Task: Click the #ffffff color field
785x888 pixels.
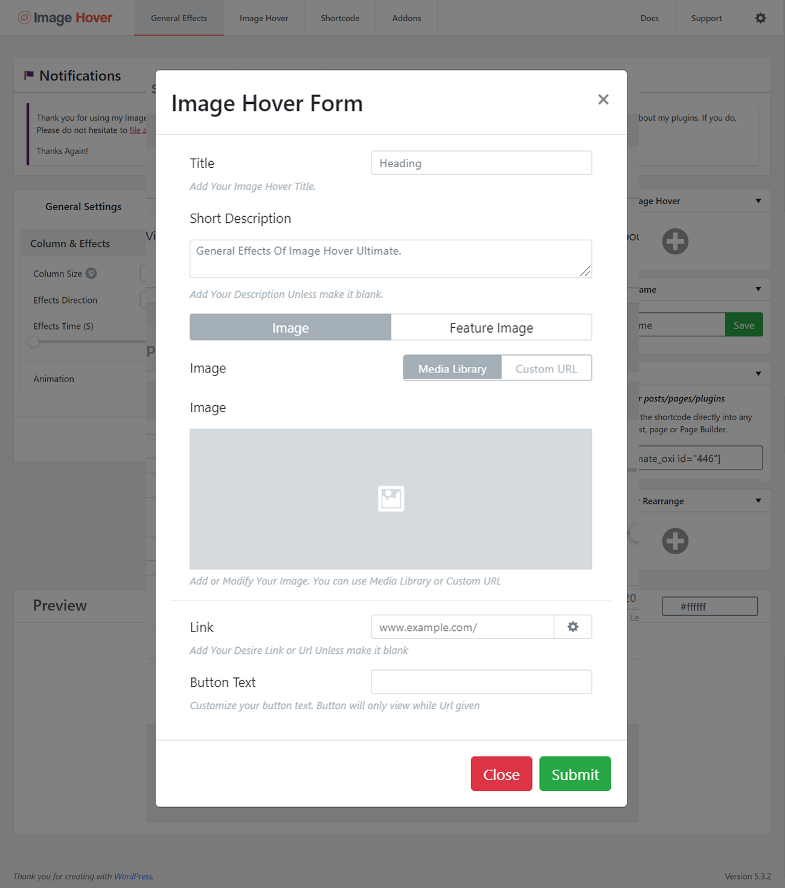Action: pos(710,607)
